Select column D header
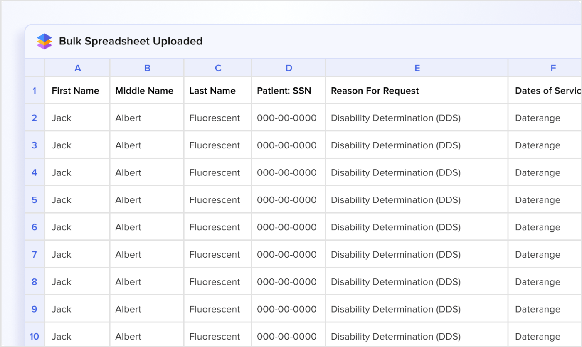The image size is (582, 347). tap(289, 68)
